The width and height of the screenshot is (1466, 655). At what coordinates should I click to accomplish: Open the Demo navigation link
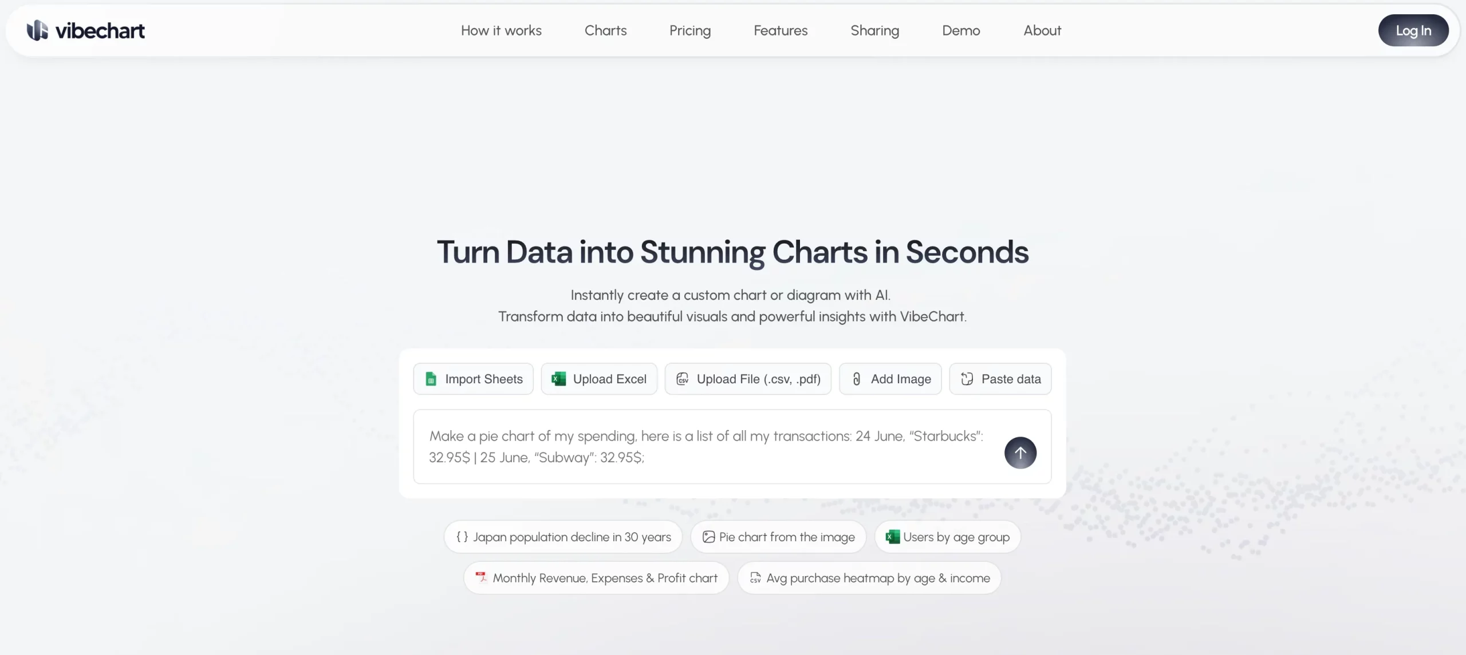961,31
